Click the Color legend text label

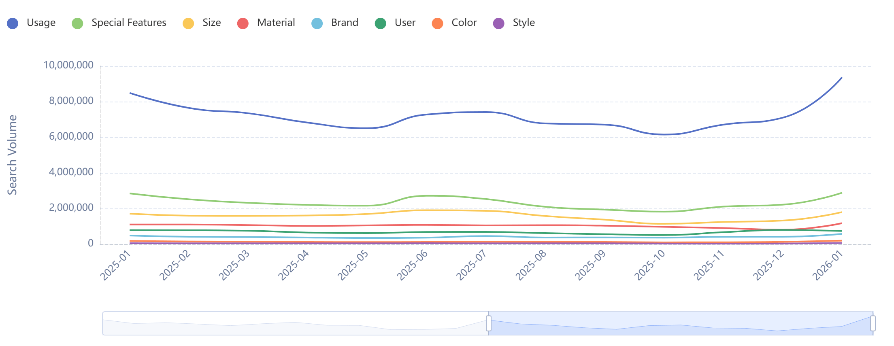464,23
